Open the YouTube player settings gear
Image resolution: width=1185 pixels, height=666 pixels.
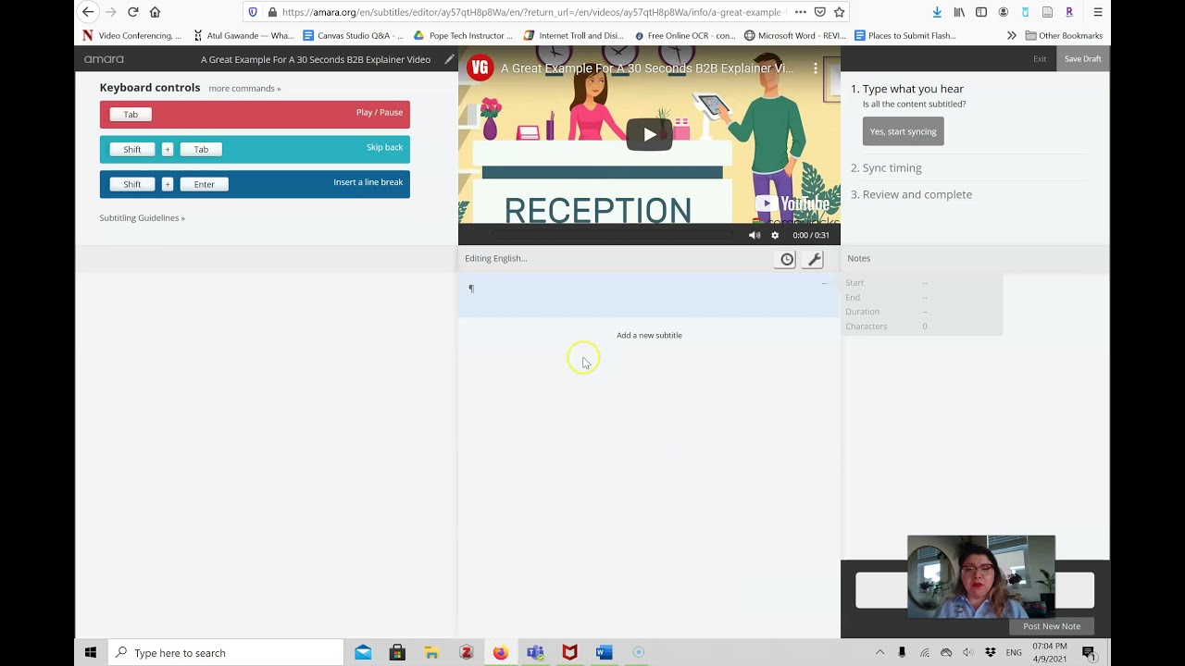[775, 235]
